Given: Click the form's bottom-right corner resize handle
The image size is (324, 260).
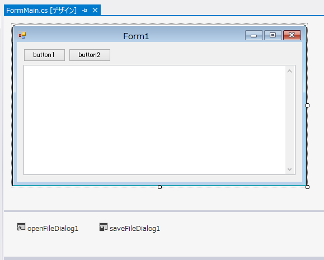Looking at the screenshot, I should pyautogui.click(x=307, y=187).
